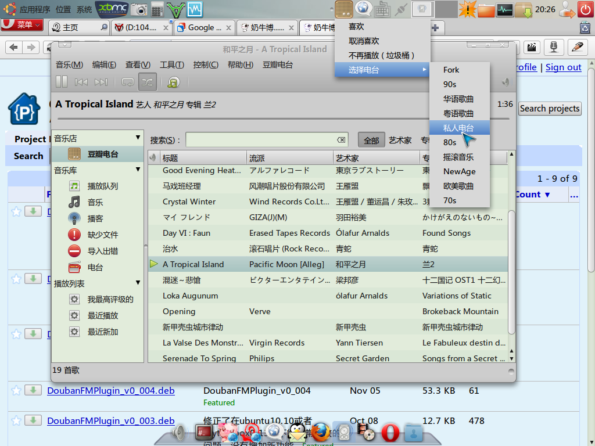
Task: Click the Douban FM tray icon
Action: (344, 9)
